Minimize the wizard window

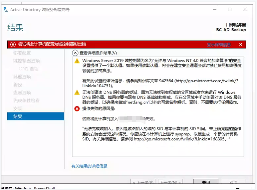214,9
